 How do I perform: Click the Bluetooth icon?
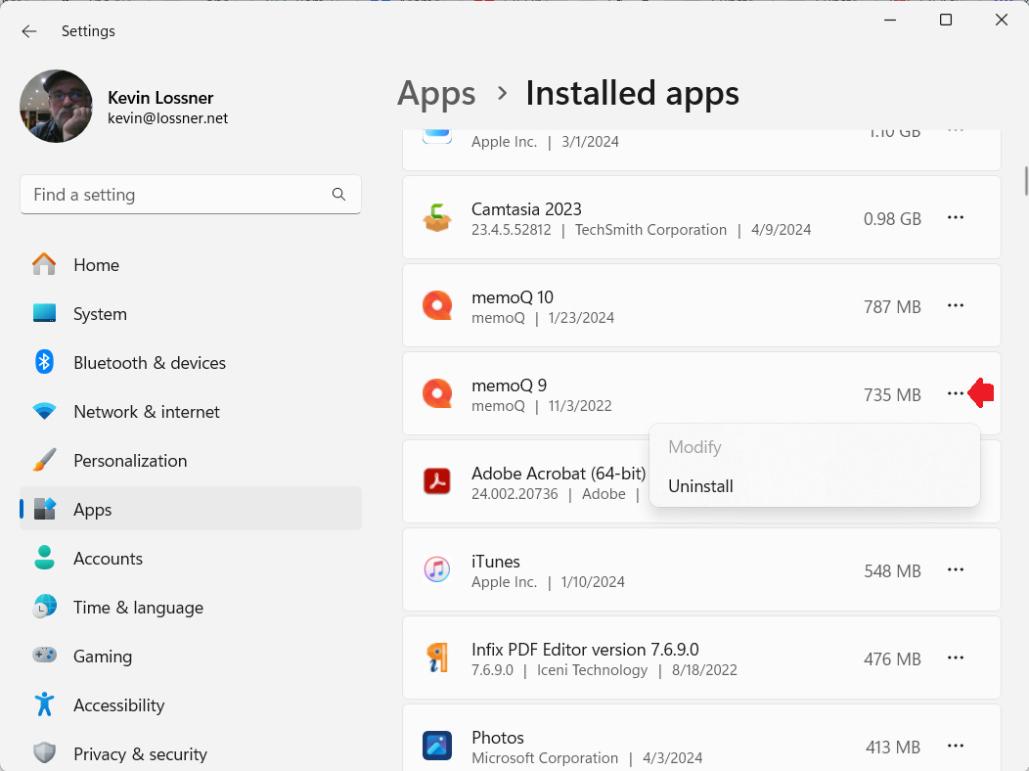click(x=44, y=362)
